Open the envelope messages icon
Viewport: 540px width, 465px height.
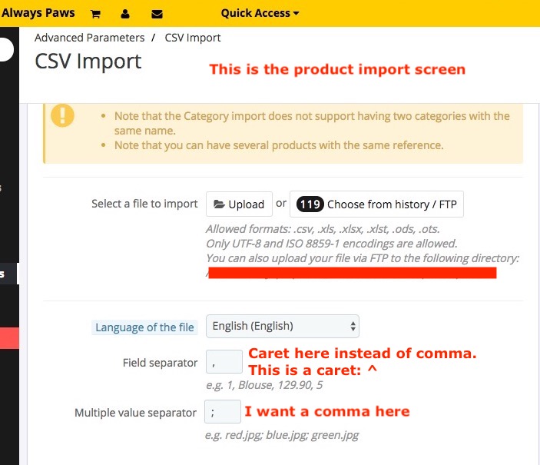click(157, 14)
